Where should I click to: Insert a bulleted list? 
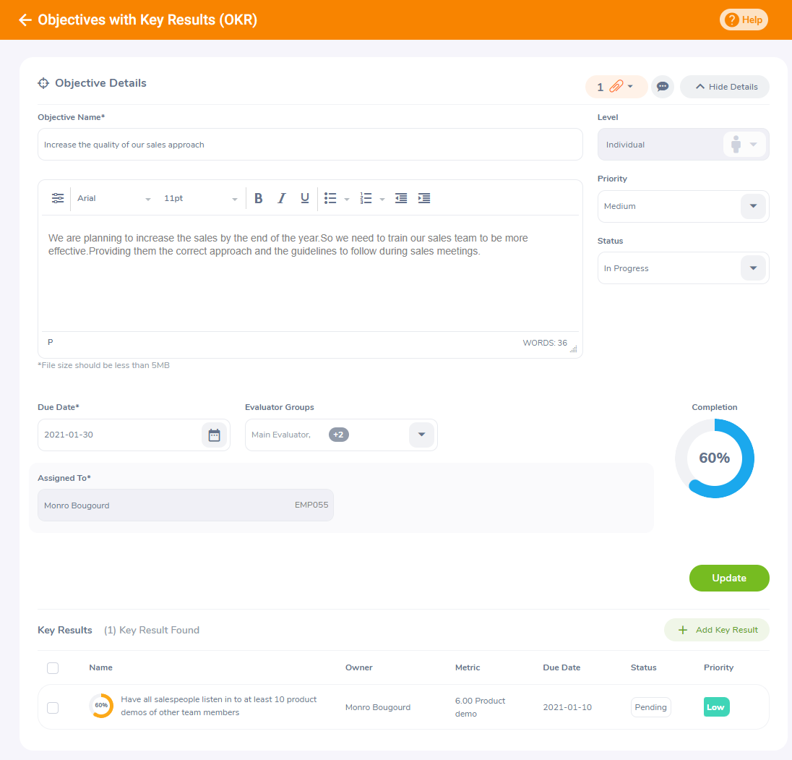click(x=330, y=197)
